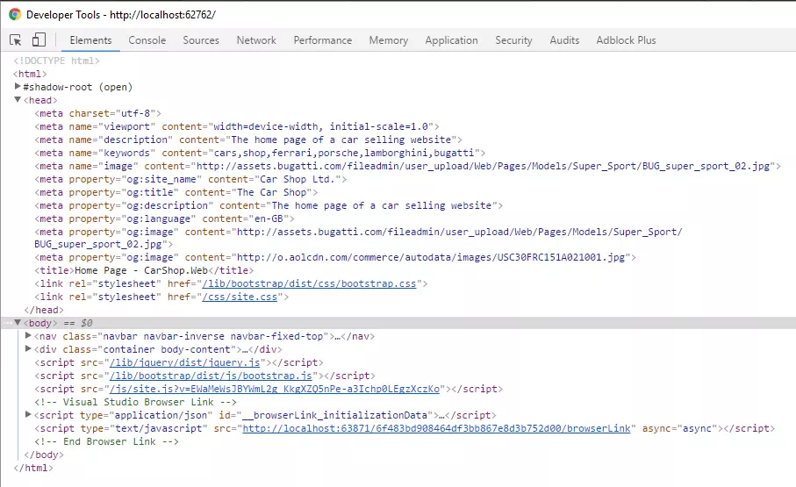Select the meta charset utf-8 line
The image size is (796, 487).
click(98, 113)
